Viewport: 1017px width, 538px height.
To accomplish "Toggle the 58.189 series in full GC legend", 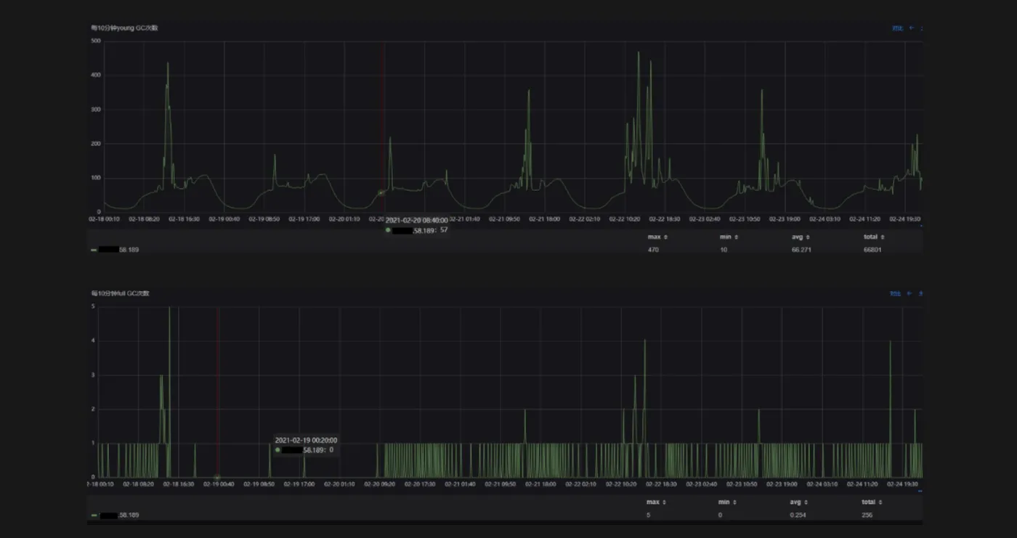I will (x=118, y=515).
